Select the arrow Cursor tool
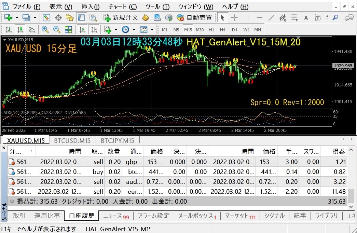 coord(222,17)
